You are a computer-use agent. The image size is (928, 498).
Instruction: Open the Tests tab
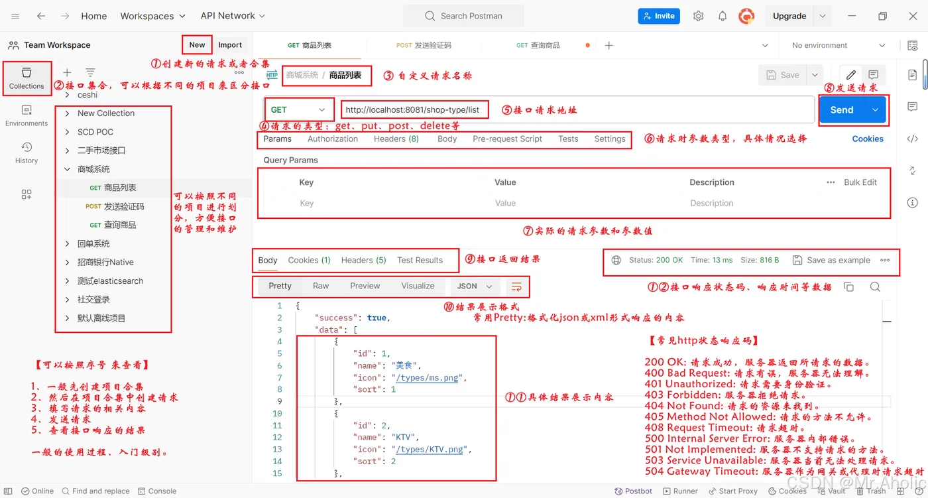(x=568, y=139)
